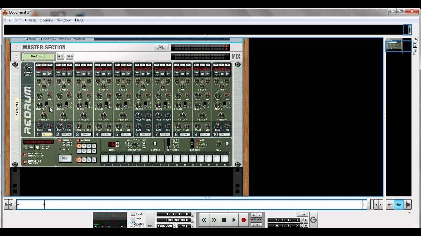Trigger drum channel 8 preview arrow
Viewport: 421px width, 236px height.
[188, 65]
